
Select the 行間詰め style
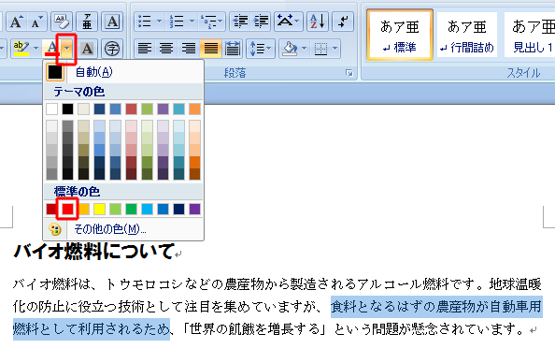click(467, 36)
